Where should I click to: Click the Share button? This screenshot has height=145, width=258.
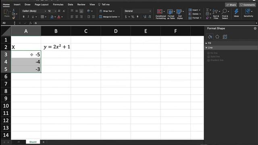pyautogui.click(x=231, y=5)
